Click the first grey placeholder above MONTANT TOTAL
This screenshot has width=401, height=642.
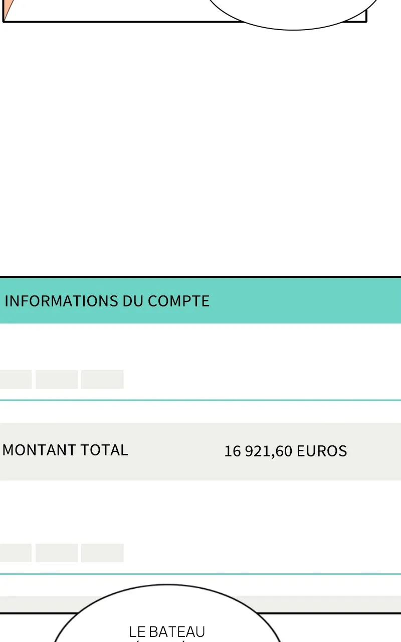point(16,380)
